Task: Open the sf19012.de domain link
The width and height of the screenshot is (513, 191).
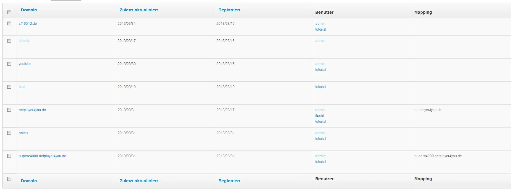Action: [x=28, y=24]
